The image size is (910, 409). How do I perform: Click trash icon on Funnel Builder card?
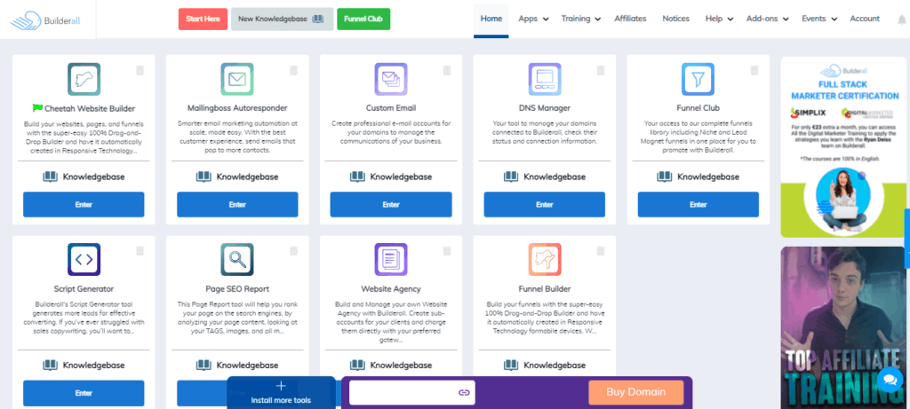[601, 251]
